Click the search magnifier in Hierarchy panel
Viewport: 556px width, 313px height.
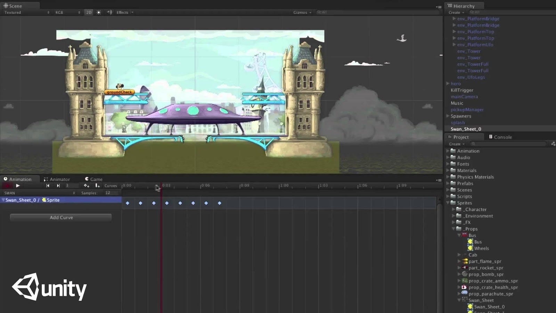point(471,12)
